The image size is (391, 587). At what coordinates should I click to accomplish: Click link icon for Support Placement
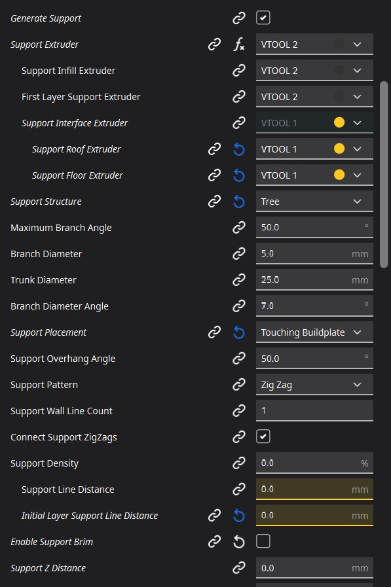tap(214, 332)
